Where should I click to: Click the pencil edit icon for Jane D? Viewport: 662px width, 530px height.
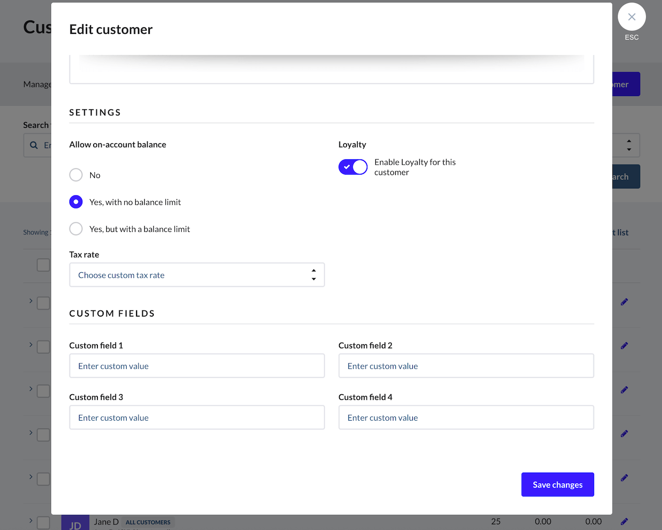click(624, 521)
